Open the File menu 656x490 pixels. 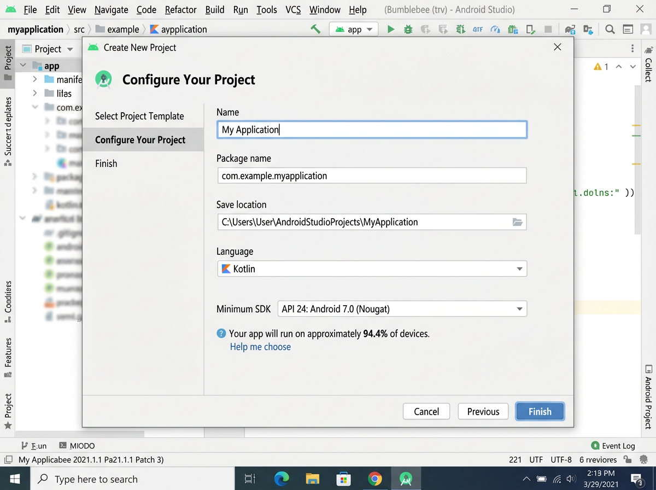(x=31, y=10)
